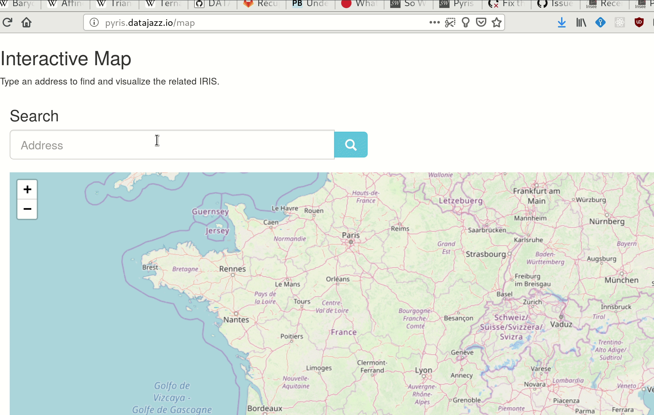Switch to the PB Unde tab

pyautogui.click(x=311, y=4)
